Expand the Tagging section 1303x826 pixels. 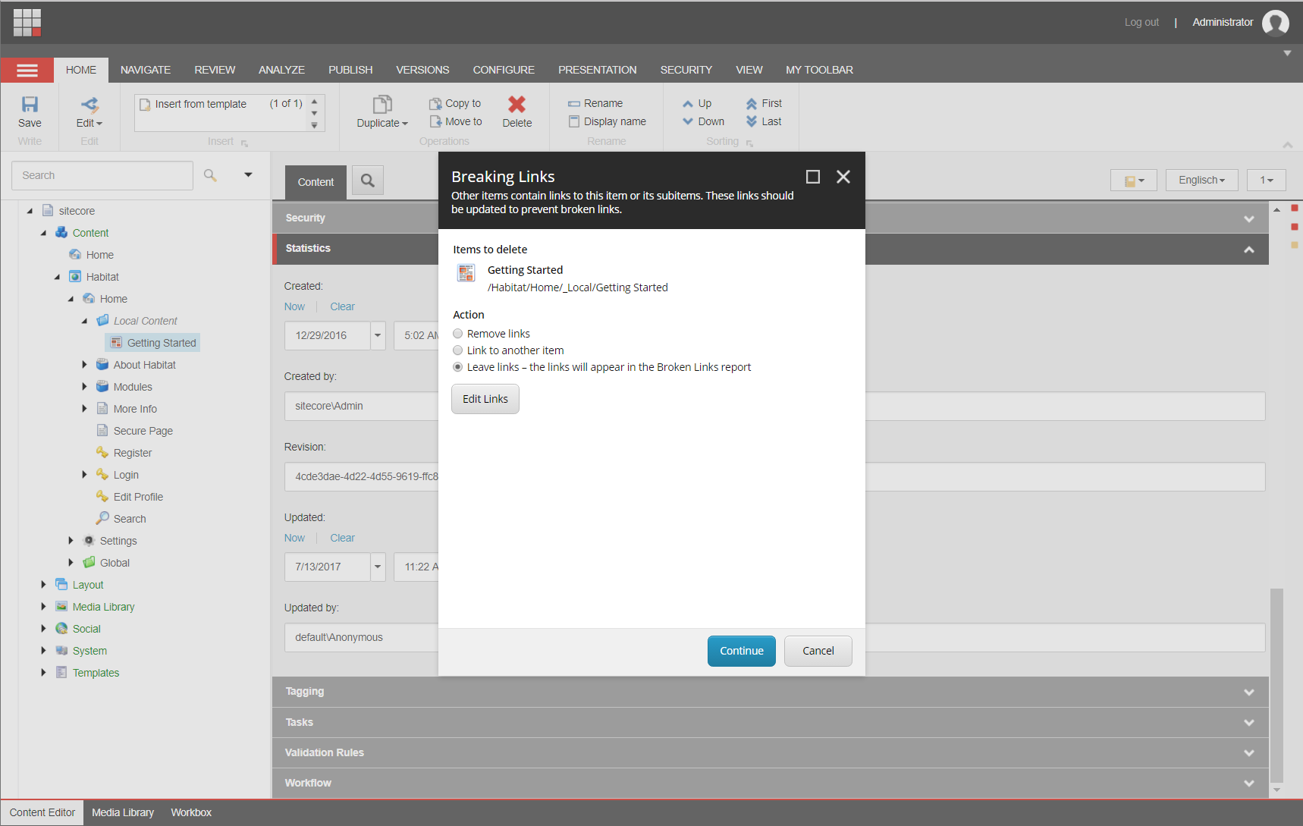(x=770, y=692)
